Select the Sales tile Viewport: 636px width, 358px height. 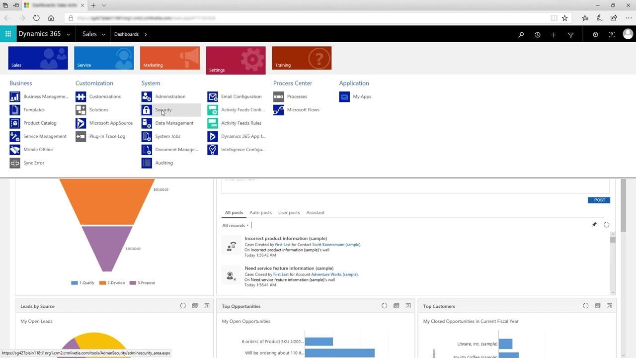(38, 58)
